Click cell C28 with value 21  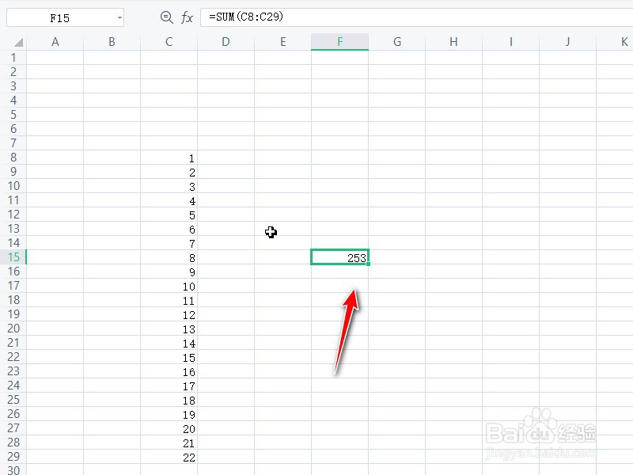(x=169, y=443)
